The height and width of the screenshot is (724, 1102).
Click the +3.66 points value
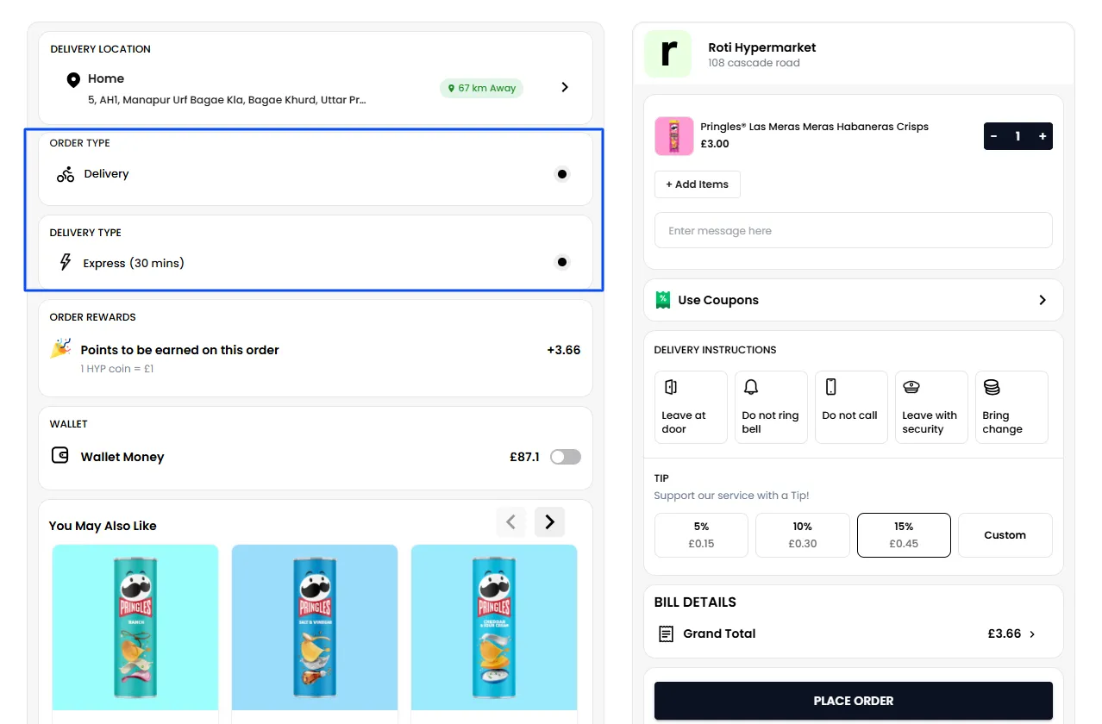(x=564, y=350)
